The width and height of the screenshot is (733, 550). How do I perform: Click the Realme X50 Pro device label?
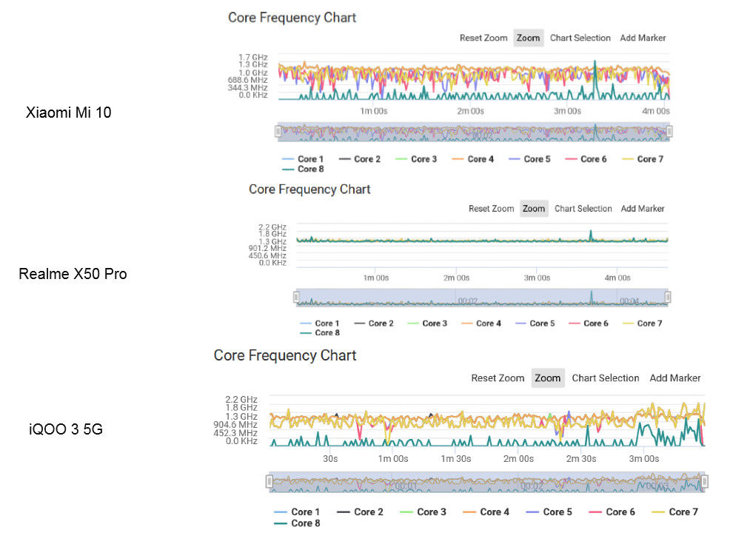click(x=73, y=274)
